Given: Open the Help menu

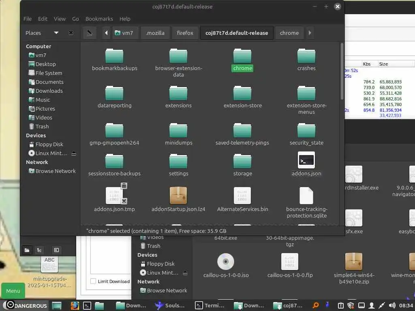Looking at the screenshot, I should click(125, 19).
